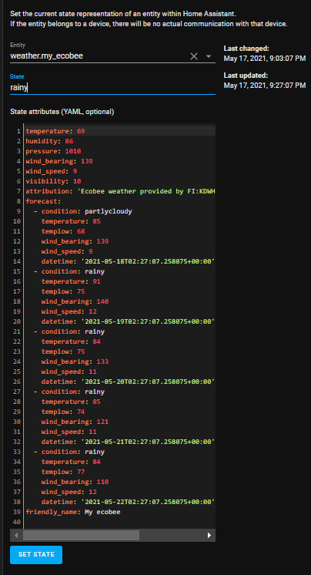
Task: Click the State input field showing rainy
Action: pyautogui.click(x=112, y=87)
